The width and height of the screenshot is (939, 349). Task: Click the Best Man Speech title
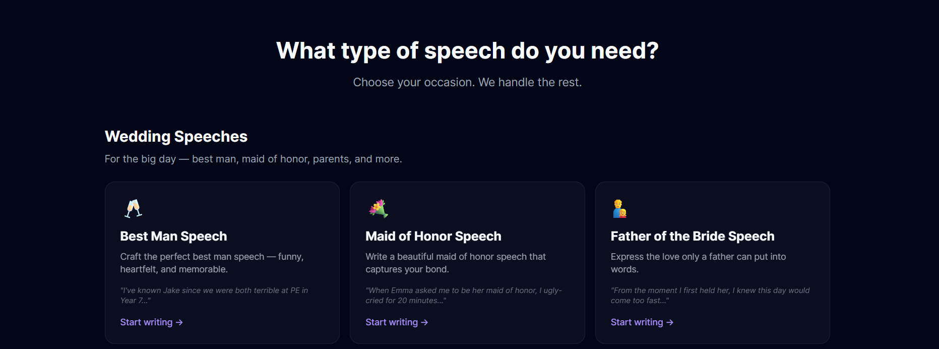tap(173, 236)
